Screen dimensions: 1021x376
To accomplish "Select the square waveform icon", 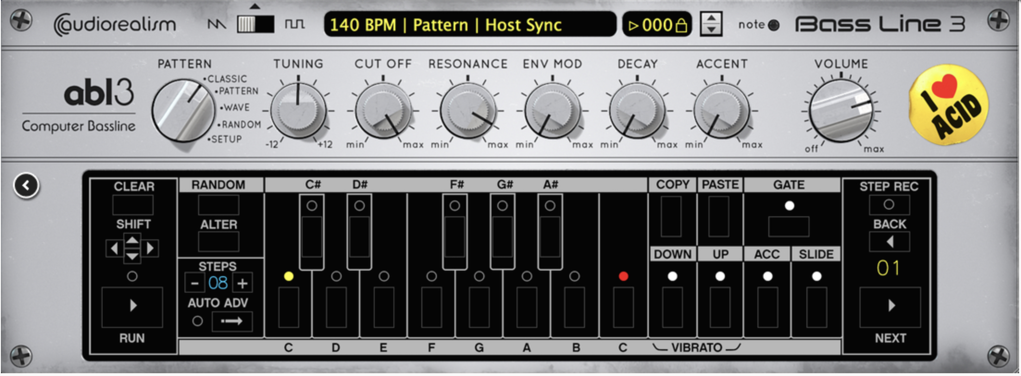I will coord(294,24).
